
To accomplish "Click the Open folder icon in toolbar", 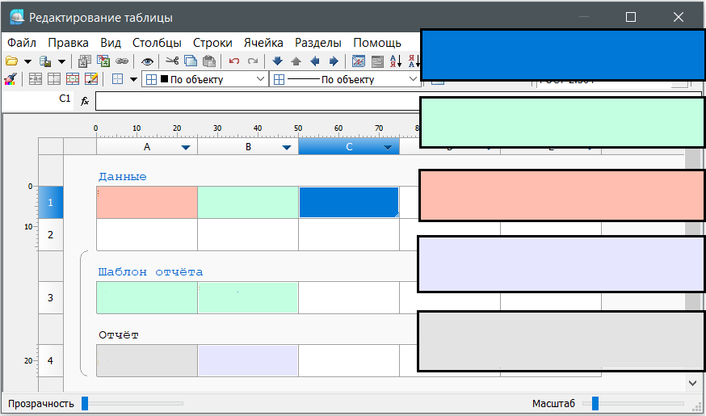I will point(11,61).
